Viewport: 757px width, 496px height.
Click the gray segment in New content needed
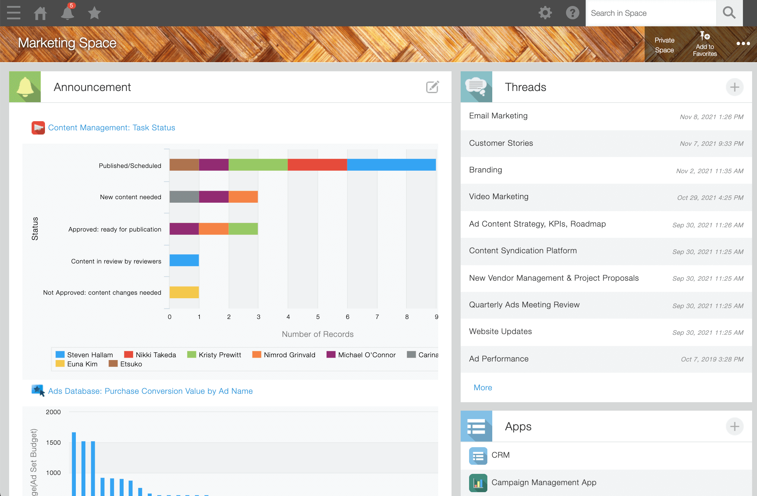pyautogui.click(x=184, y=197)
